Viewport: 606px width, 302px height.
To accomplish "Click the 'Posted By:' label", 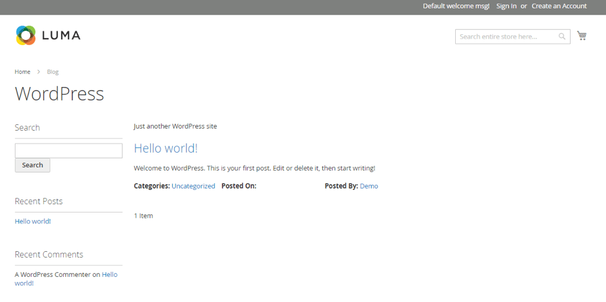I will [341, 186].
